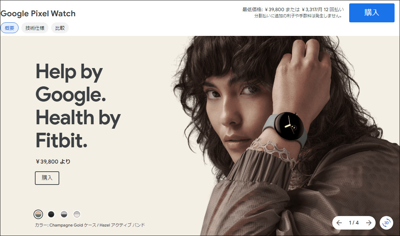Click the outlined 購入 button under price
Viewport: 400px width, 236px height.
pos(47,178)
